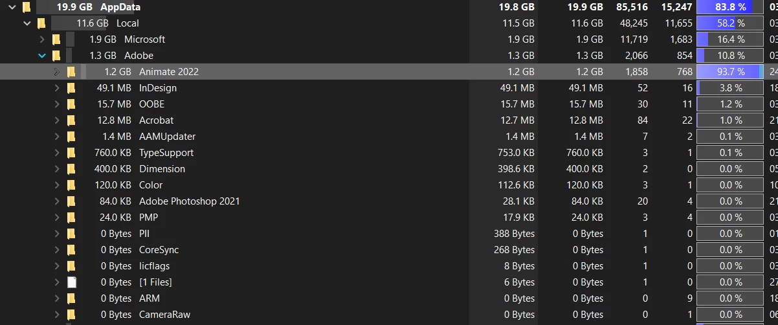This screenshot has height=325, width=778.
Task: Click the ARM folder icon
Action: tap(71, 298)
